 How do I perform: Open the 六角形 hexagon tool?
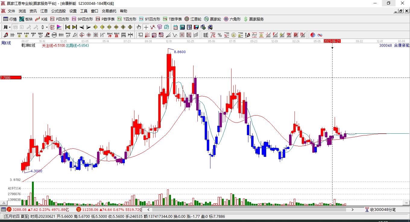[x=232, y=19]
